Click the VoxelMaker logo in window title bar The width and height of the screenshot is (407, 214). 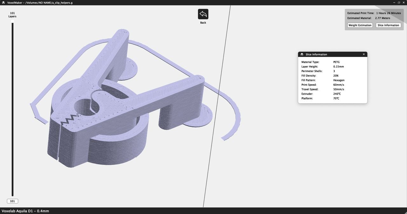3,2
